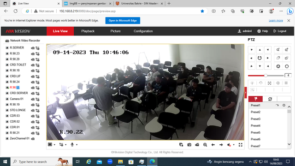Call Preset1 using its arrow icon
Image resolution: width=295 pixels, height=166 pixels.
click(x=277, y=106)
